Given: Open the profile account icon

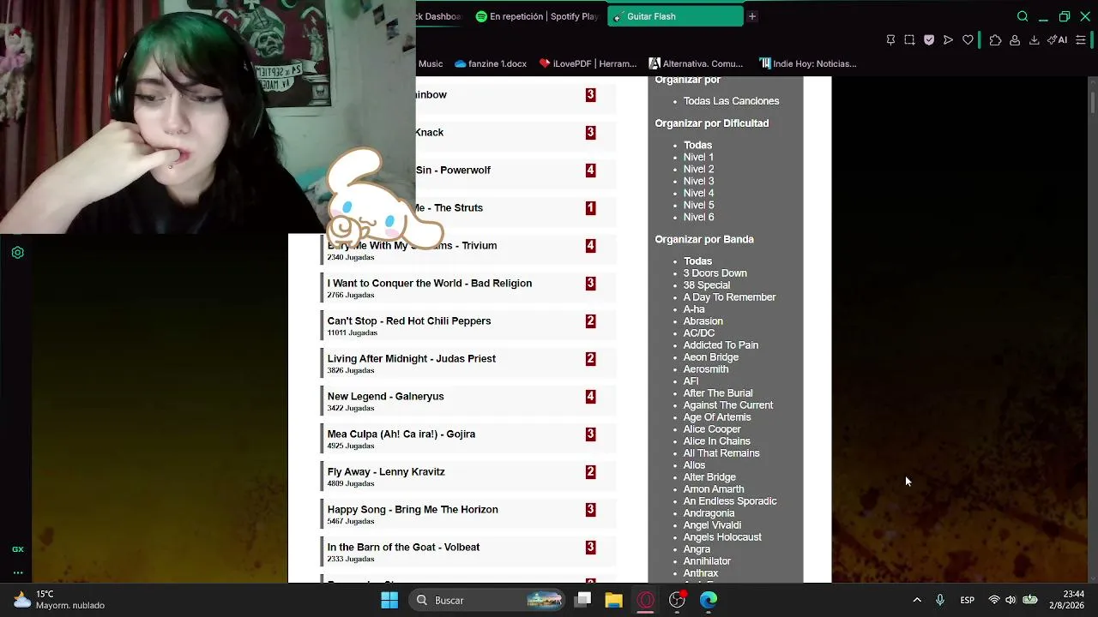Looking at the screenshot, I should [x=1015, y=40].
